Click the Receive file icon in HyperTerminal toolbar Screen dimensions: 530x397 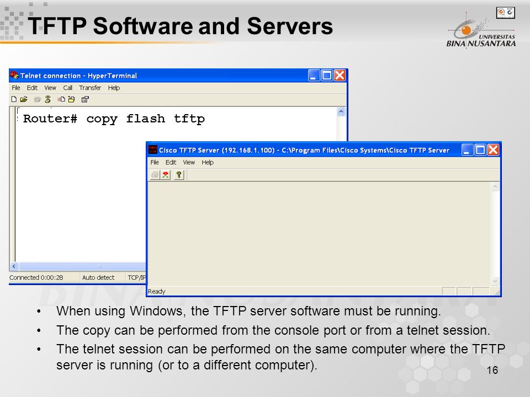click(x=71, y=99)
